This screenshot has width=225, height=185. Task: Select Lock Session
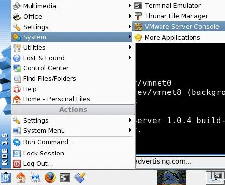click(73, 154)
